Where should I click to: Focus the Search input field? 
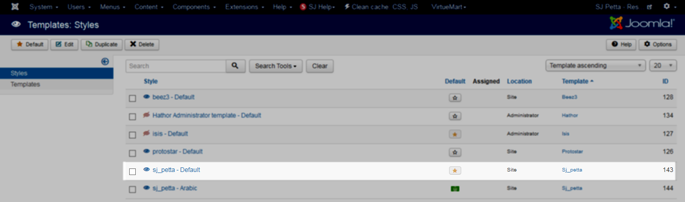(176, 66)
